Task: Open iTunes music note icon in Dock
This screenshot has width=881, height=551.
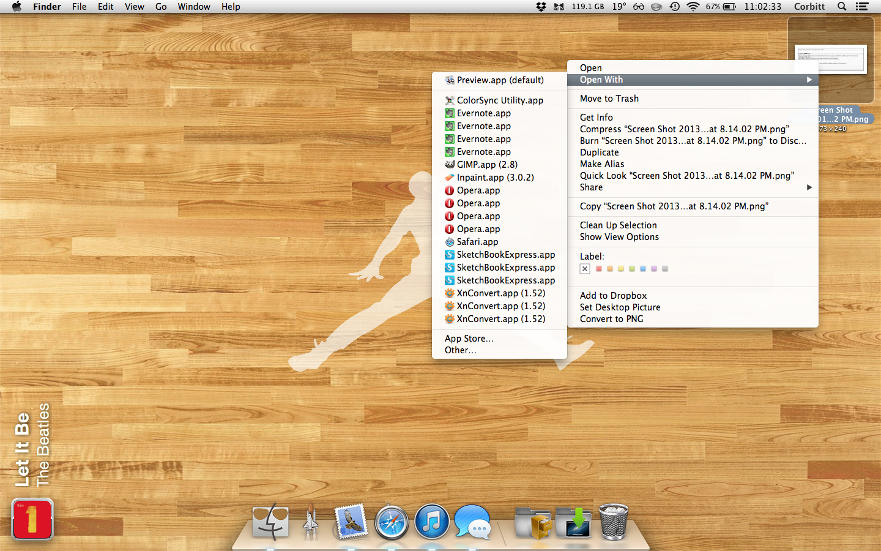Action: click(432, 522)
